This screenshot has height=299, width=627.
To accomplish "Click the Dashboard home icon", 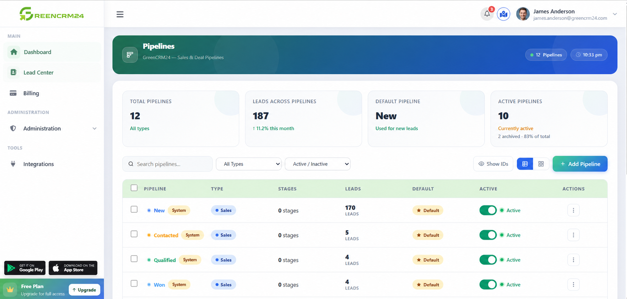I will click(14, 52).
